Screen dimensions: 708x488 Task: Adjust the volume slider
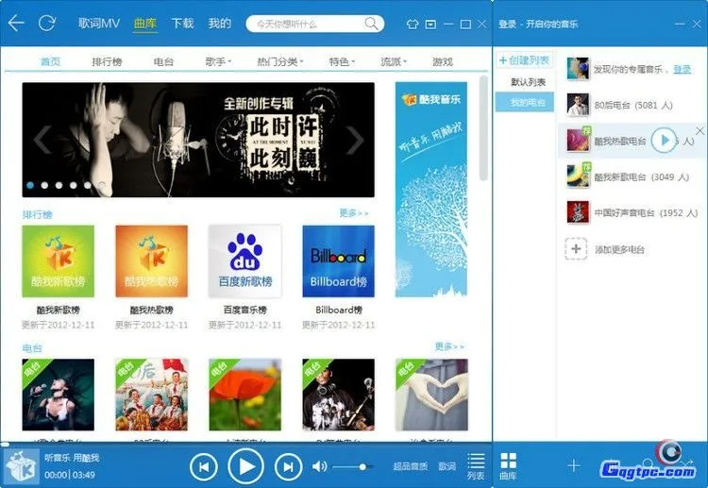point(362,466)
